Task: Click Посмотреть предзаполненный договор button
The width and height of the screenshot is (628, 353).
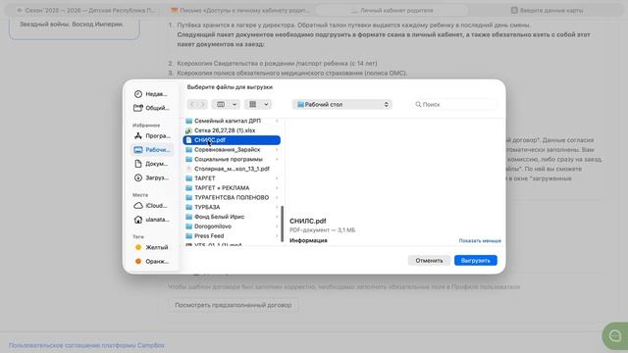Action: tap(234, 305)
